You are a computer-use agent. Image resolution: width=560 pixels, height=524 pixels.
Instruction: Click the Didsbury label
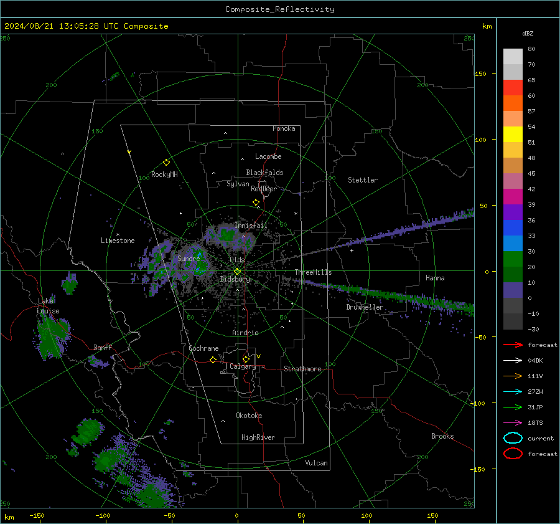(235, 279)
